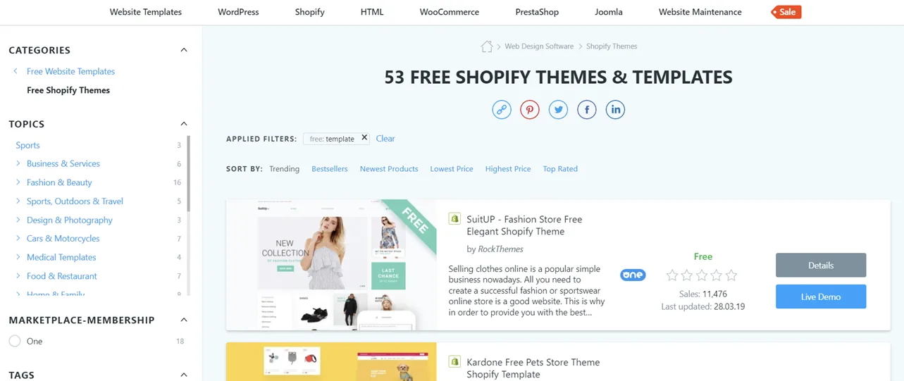This screenshot has height=381, width=904.
Task: Collapse the Categories section
Action: [x=184, y=50]
